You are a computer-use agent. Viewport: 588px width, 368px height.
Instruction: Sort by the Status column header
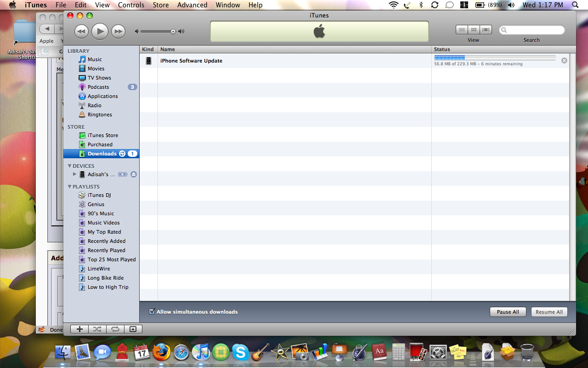tap(500, 49)
